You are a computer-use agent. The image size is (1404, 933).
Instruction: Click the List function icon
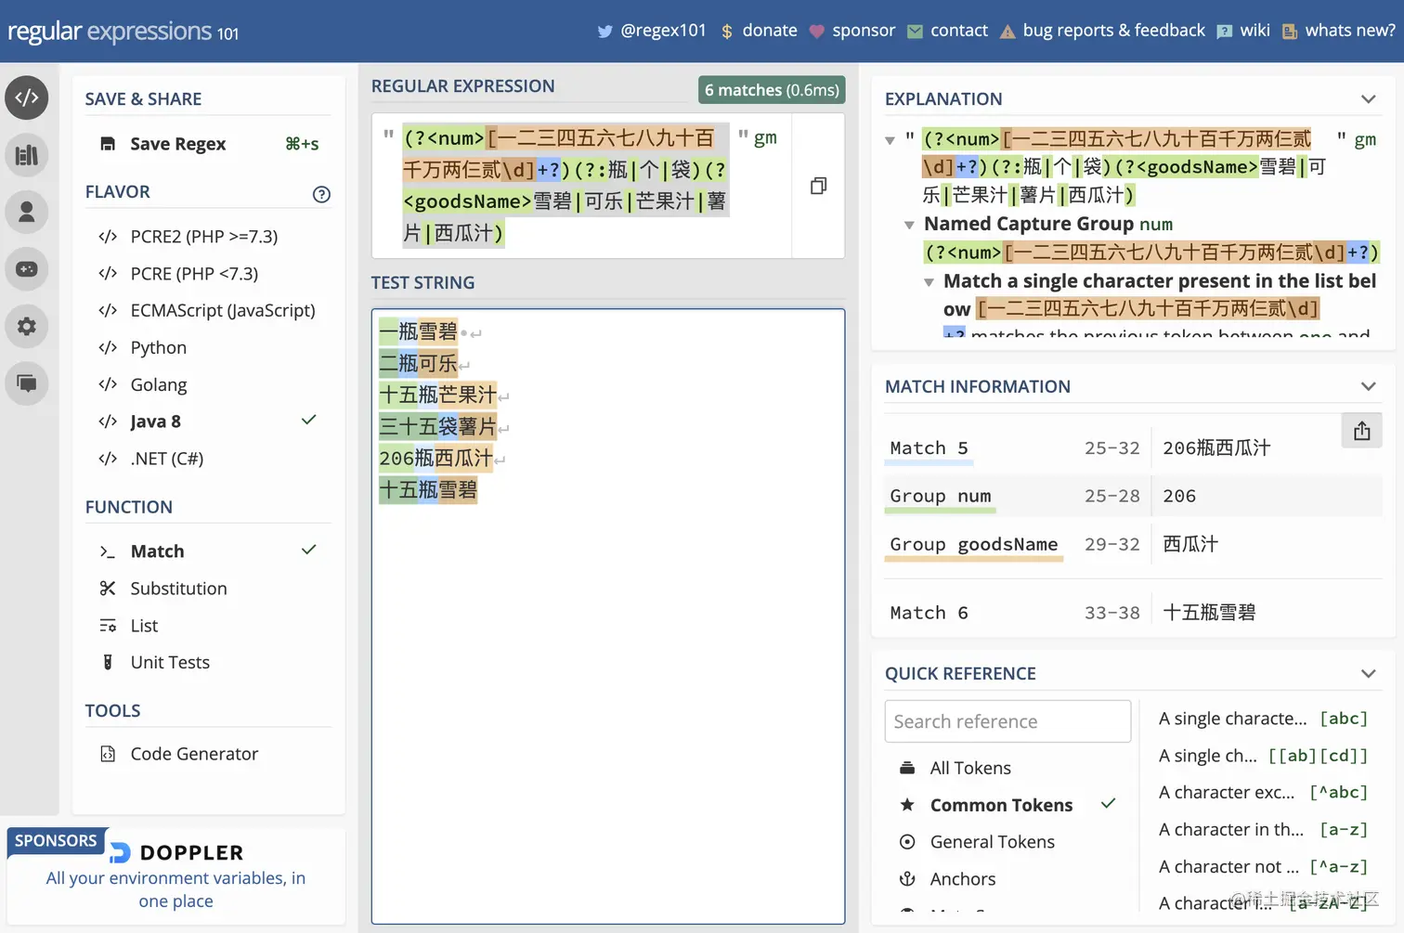click(x=108, y=626)
